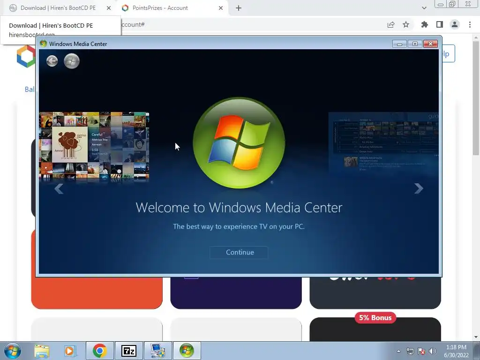Open Chrome profile avatar icon

tap(455, 24)
